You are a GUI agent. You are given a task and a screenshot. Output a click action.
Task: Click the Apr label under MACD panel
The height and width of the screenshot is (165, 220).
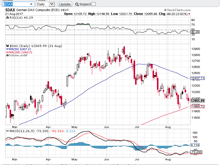[x=48, y=159]
